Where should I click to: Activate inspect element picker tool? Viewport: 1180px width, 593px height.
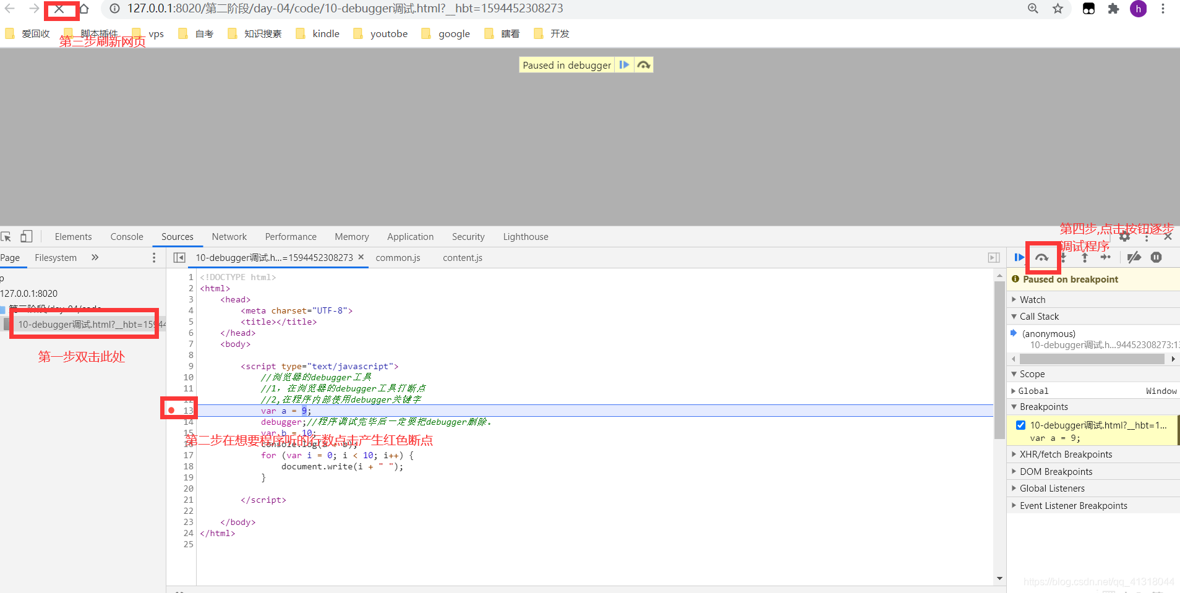tap(6, 237)
